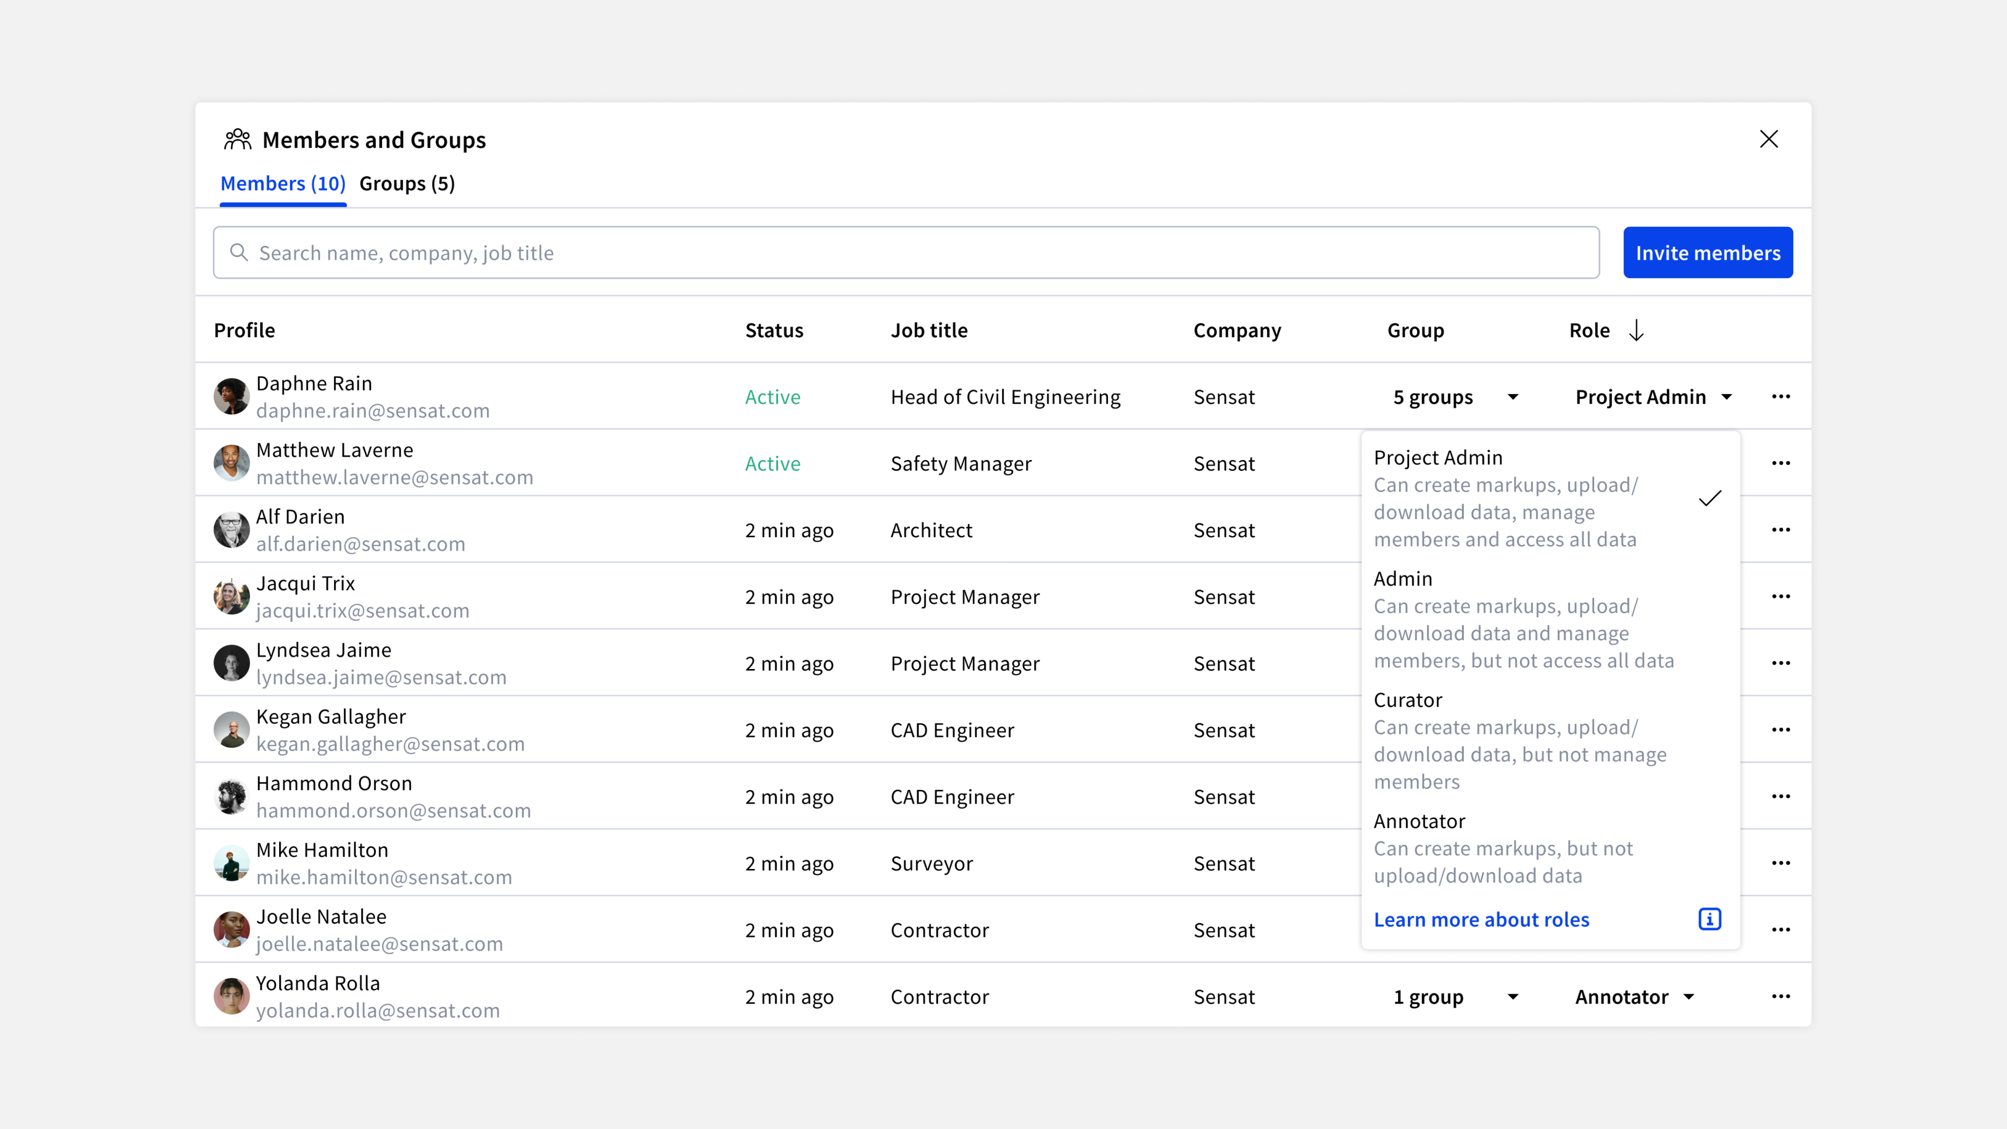Viewport: 2007px width, 1129px height.
Task: Open more options for Matthew Laverne
Action: (1781, 463)
